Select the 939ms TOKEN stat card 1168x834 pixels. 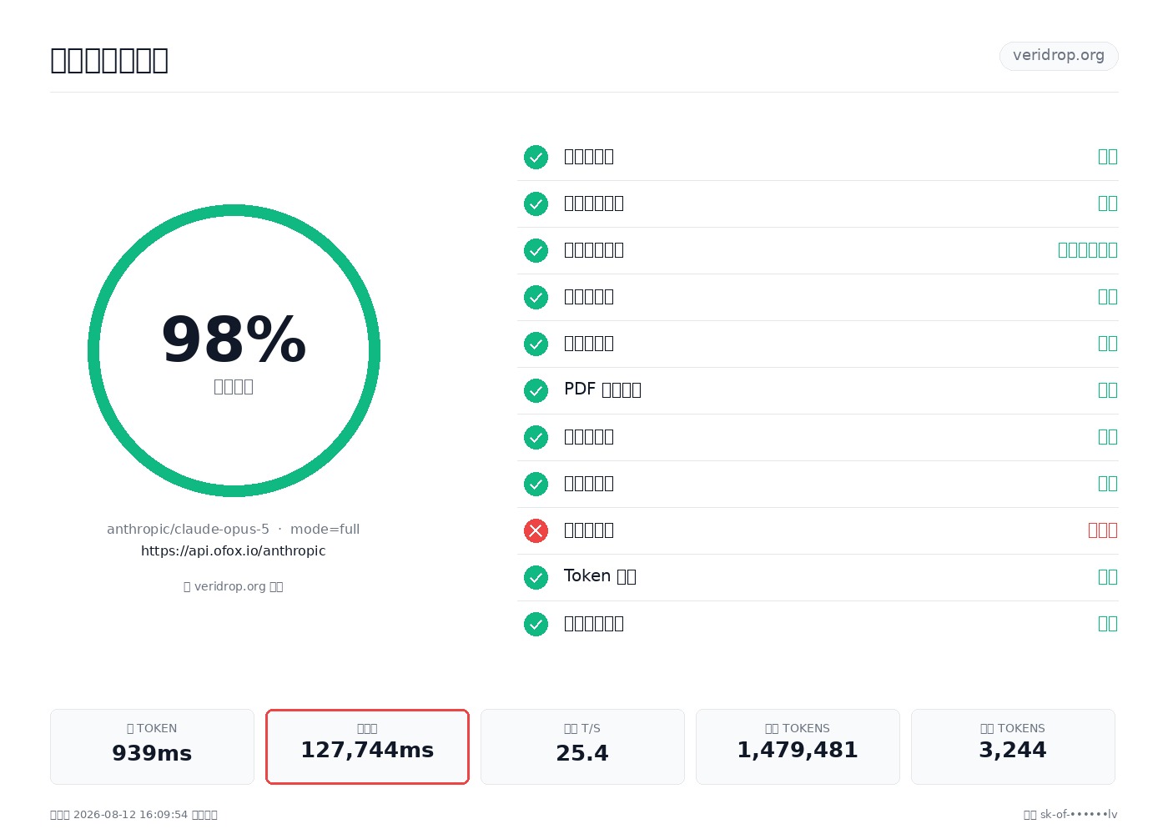152,746
